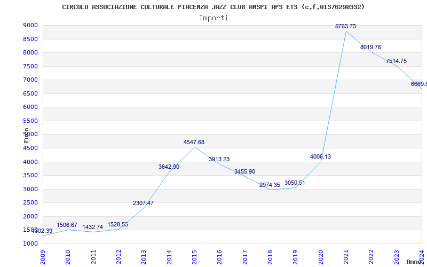This screenshot has height=267, width=427.
Task: Click the 9000 value on y-axis
Action: point(30,26)
